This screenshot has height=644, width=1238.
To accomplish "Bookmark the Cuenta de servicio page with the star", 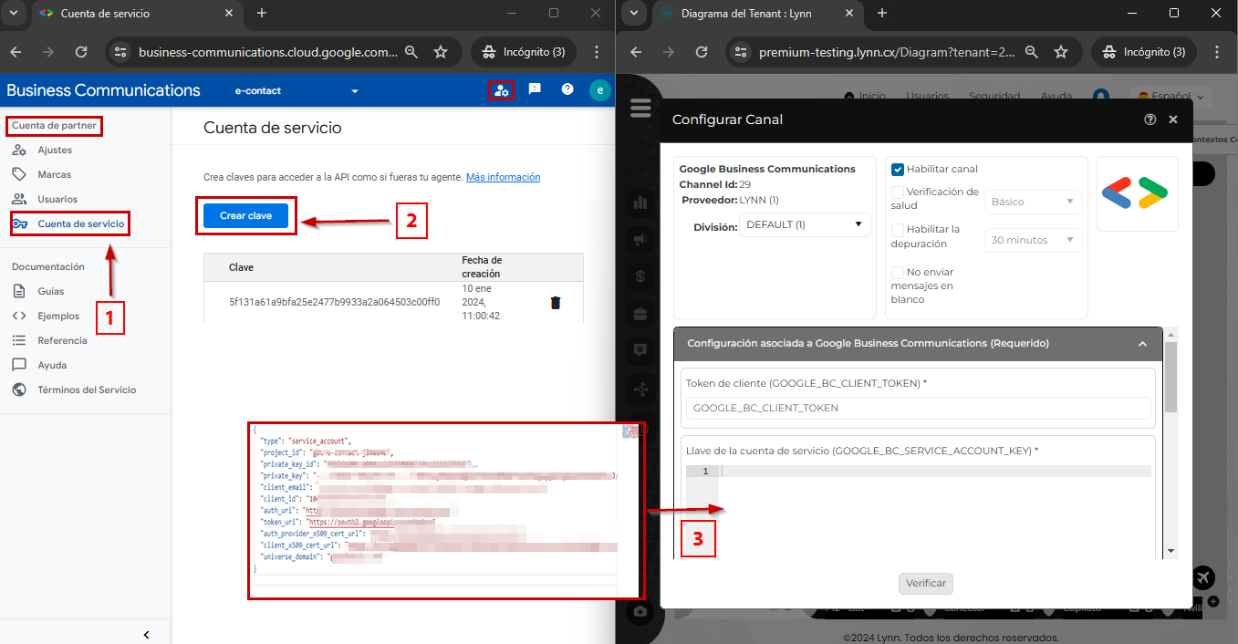I will tap(441, 52).
